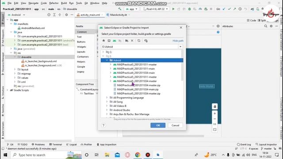
Task: Git commit checkmark icon
Action: pyautogui.click(x=229, y=9)
